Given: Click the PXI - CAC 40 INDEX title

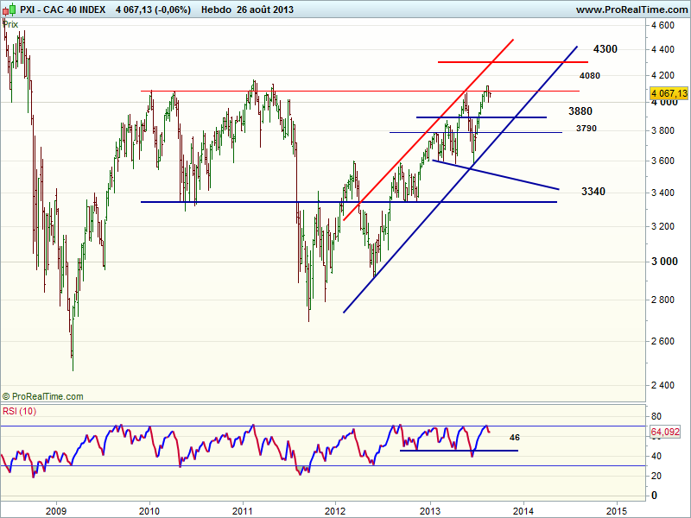Looking at the screenshot, I should point(62,9).
